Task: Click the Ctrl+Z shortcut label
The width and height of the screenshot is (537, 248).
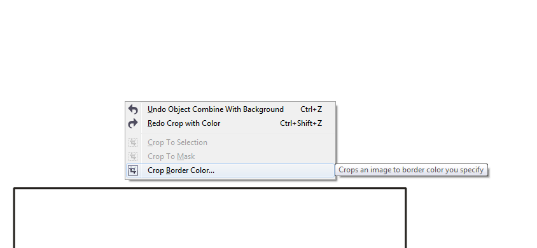Action: point(311,109)
